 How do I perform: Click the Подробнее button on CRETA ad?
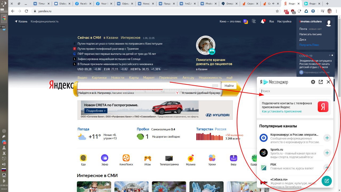96,111
